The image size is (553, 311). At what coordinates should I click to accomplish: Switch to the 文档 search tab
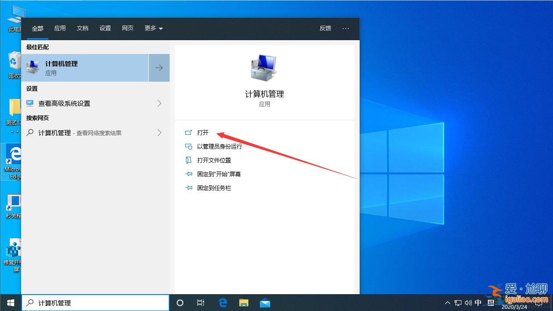[82, 28]
